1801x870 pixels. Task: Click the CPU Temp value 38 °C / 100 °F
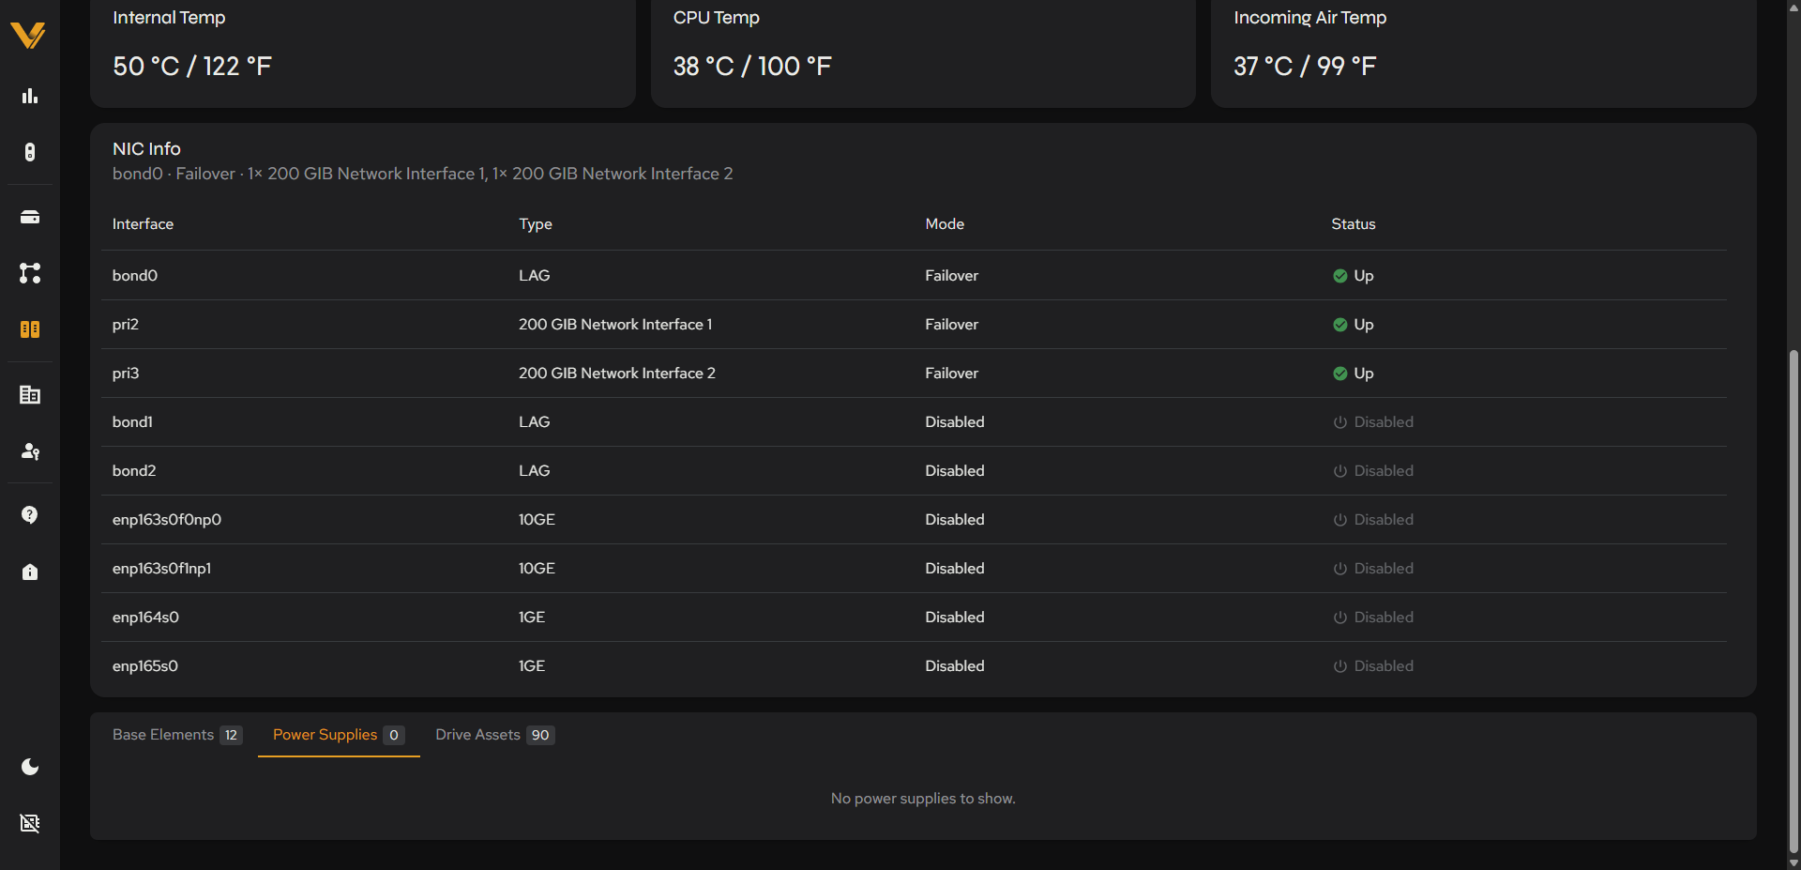click(752, 66)
